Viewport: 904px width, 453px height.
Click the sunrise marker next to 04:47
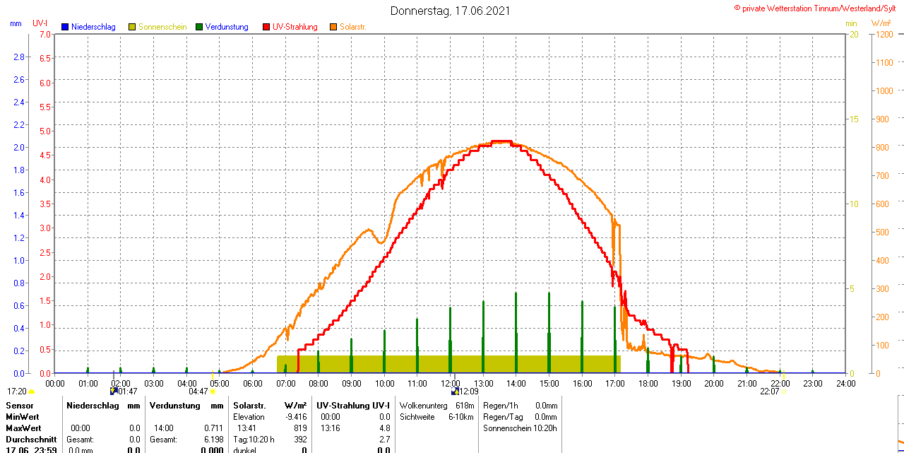[x=213, y=391]
